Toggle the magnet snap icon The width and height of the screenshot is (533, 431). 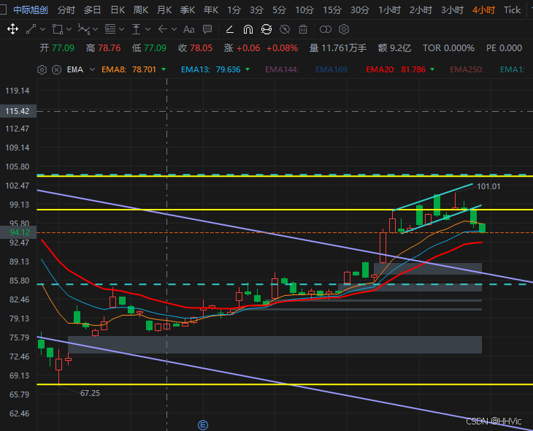248,30
